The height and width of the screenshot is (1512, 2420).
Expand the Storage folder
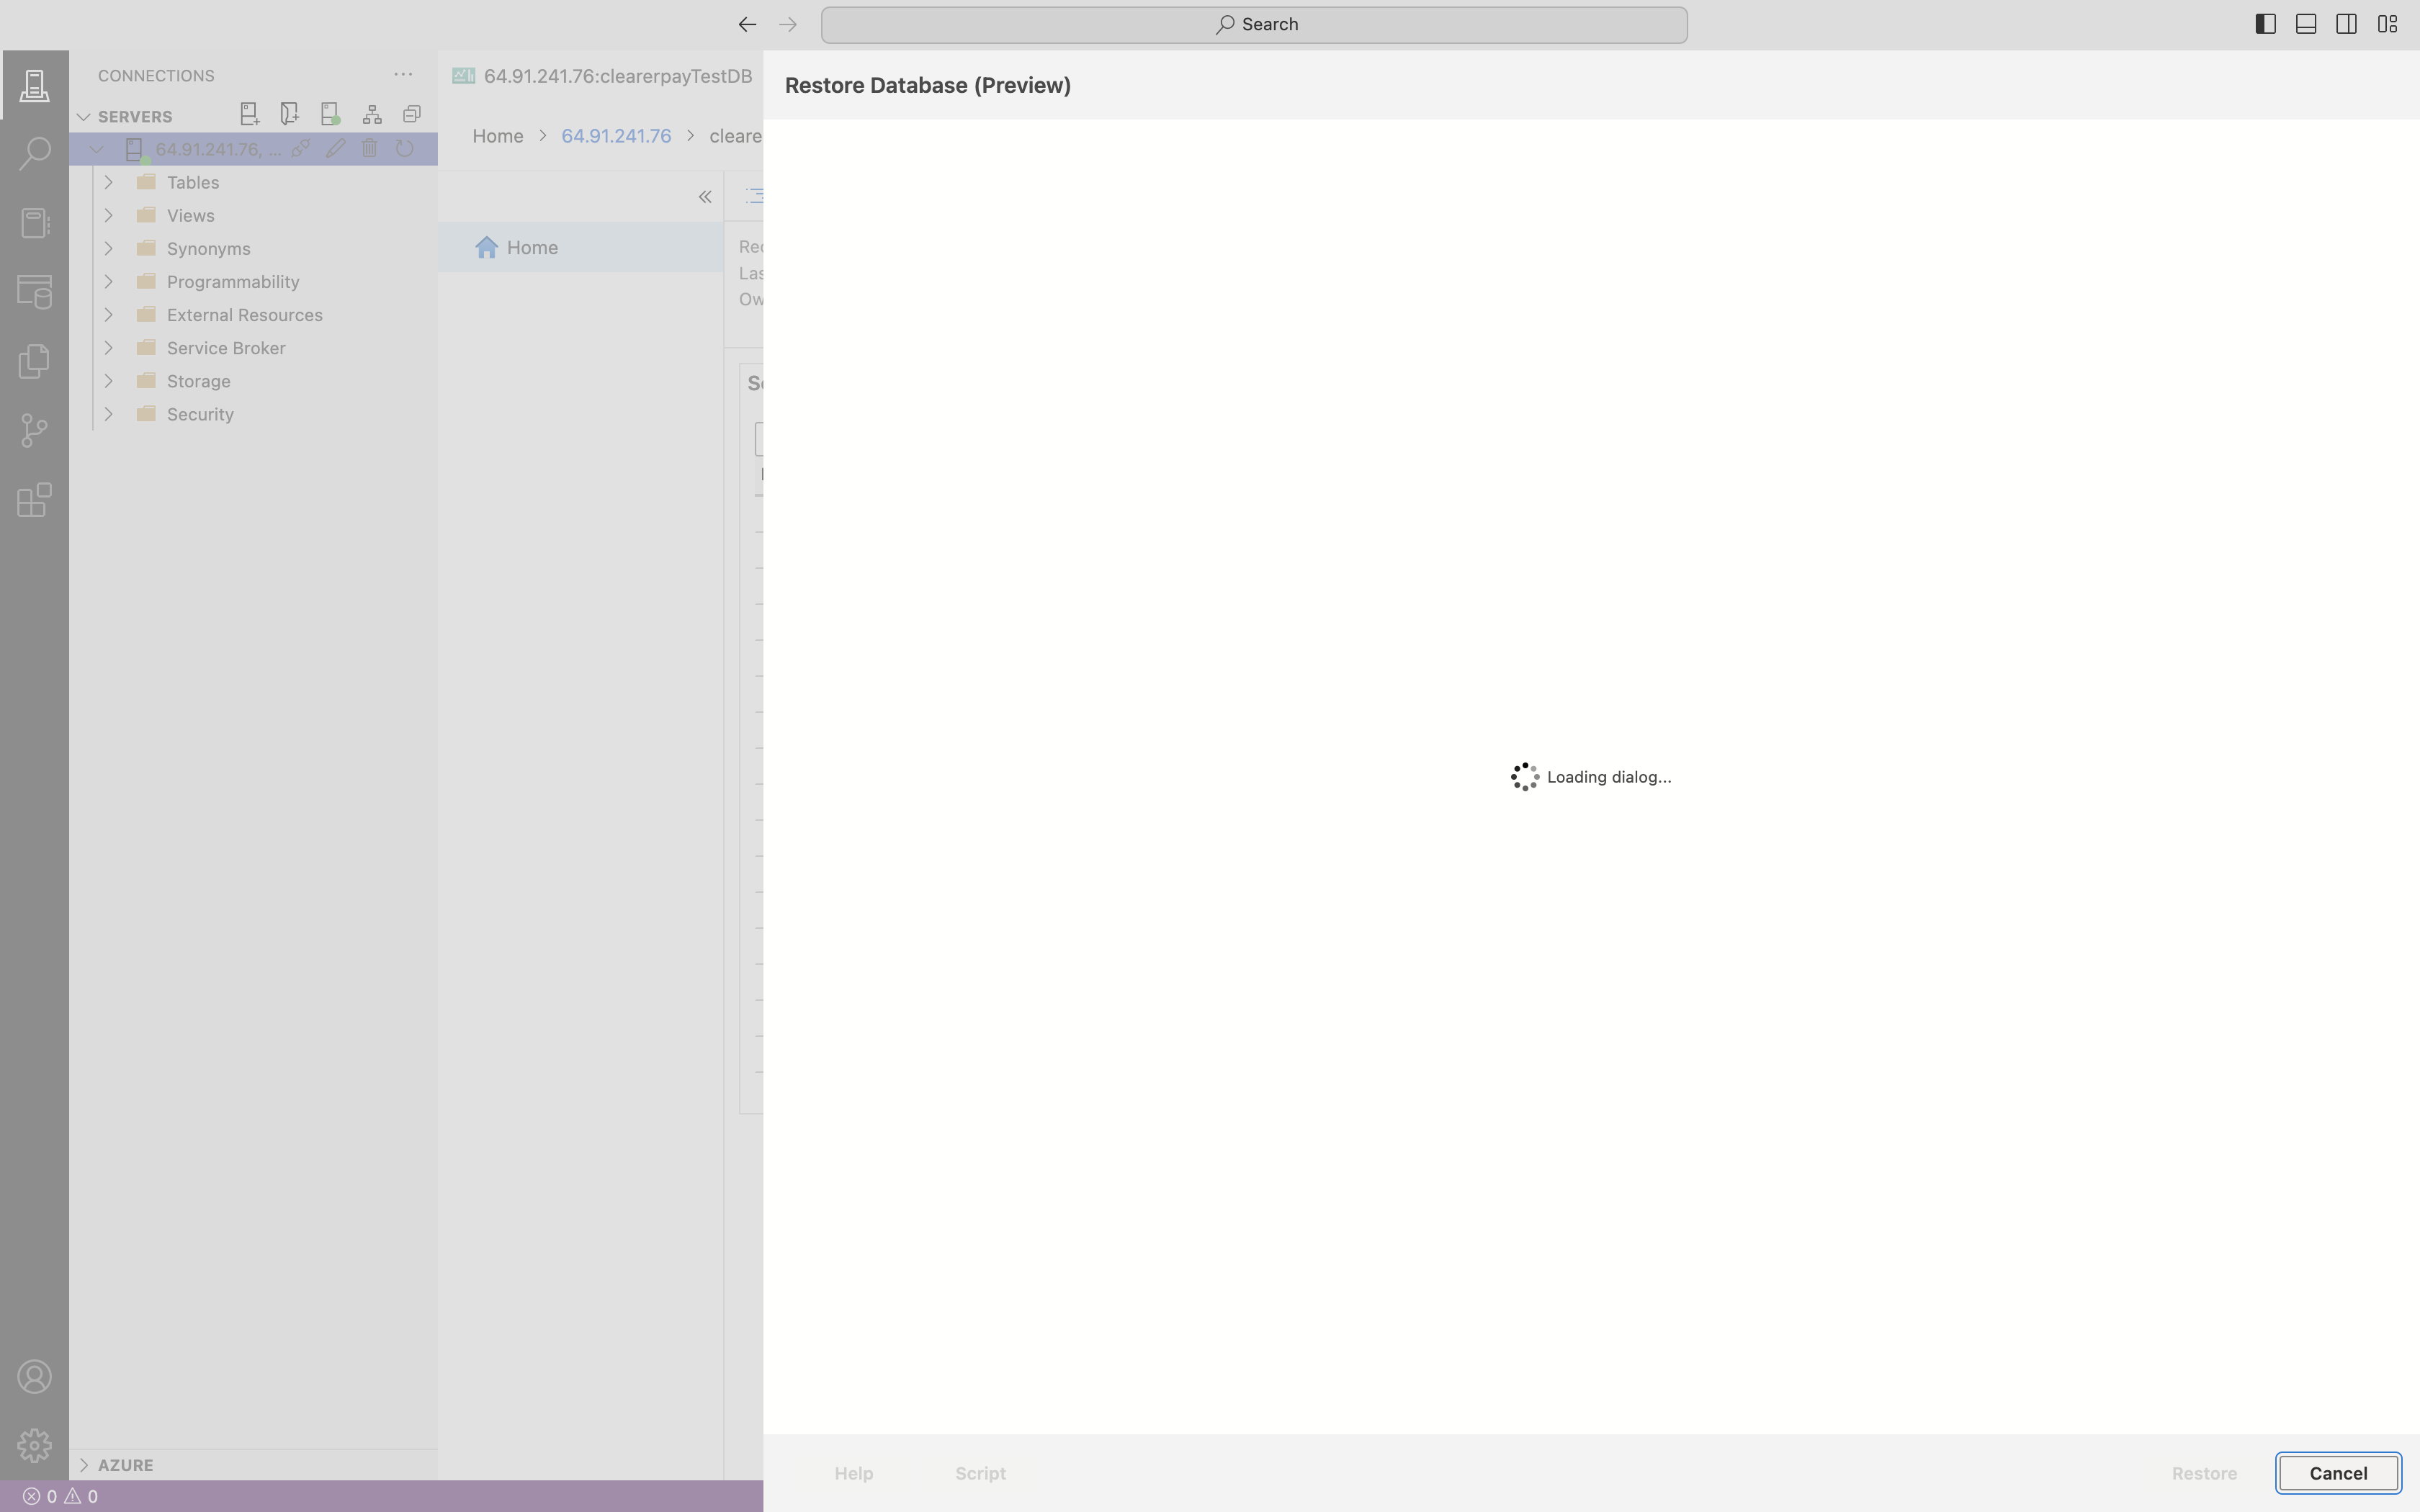tap(109, 380)
